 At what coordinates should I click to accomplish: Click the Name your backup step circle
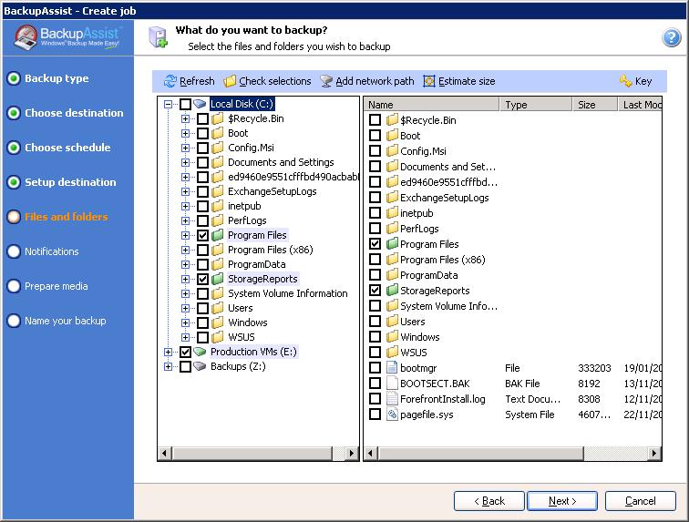pos(14,321)
